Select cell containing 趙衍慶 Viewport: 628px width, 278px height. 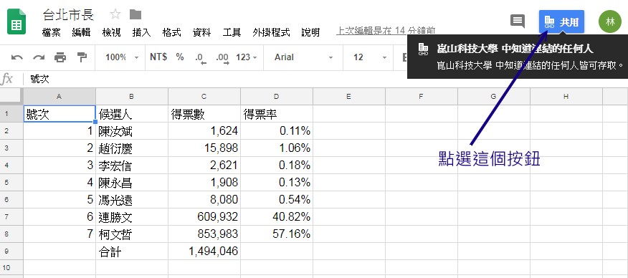pos(132,148)
